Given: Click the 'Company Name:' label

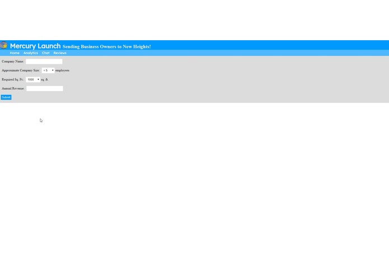Looking at the screenshot, I should (x=13, y=61).
